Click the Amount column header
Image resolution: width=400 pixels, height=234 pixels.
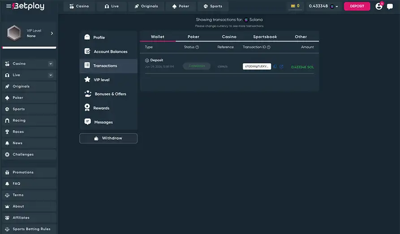point(307,47)
